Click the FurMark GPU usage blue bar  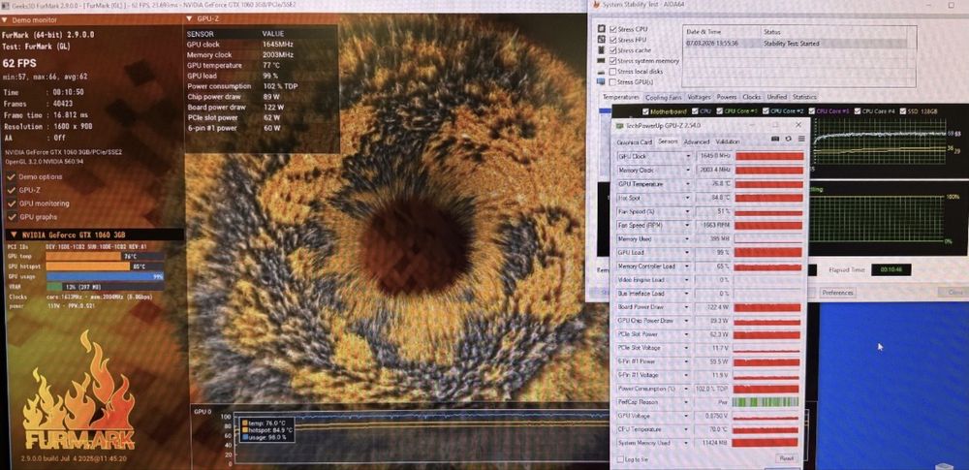105,276
